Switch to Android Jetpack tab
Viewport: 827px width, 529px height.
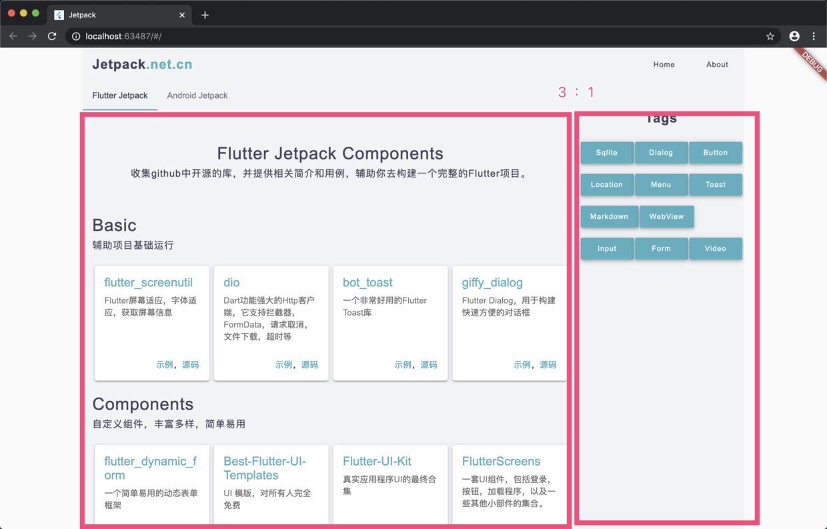click(x=197, y=95)
